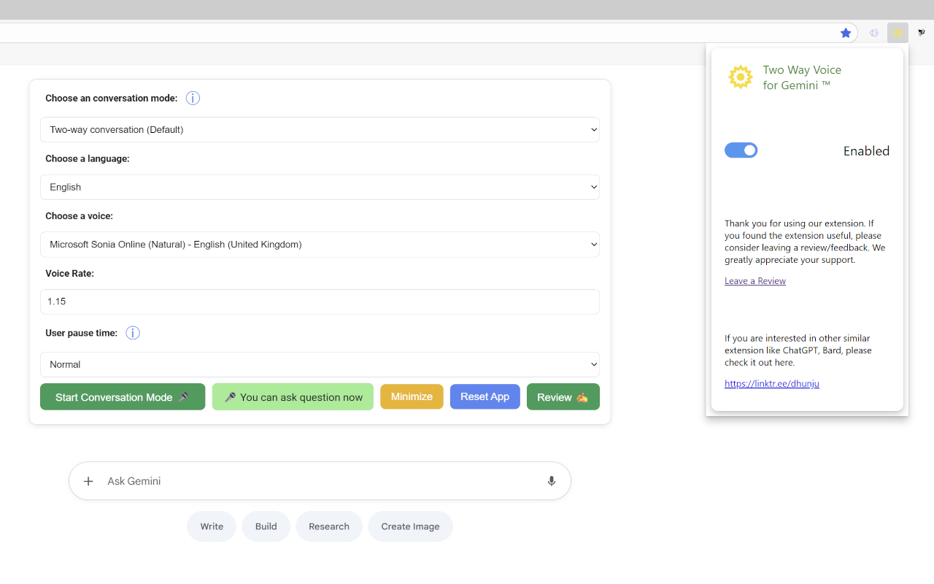Click the purple extension icon in toolbar
The image size is (934, 584).
874,33
